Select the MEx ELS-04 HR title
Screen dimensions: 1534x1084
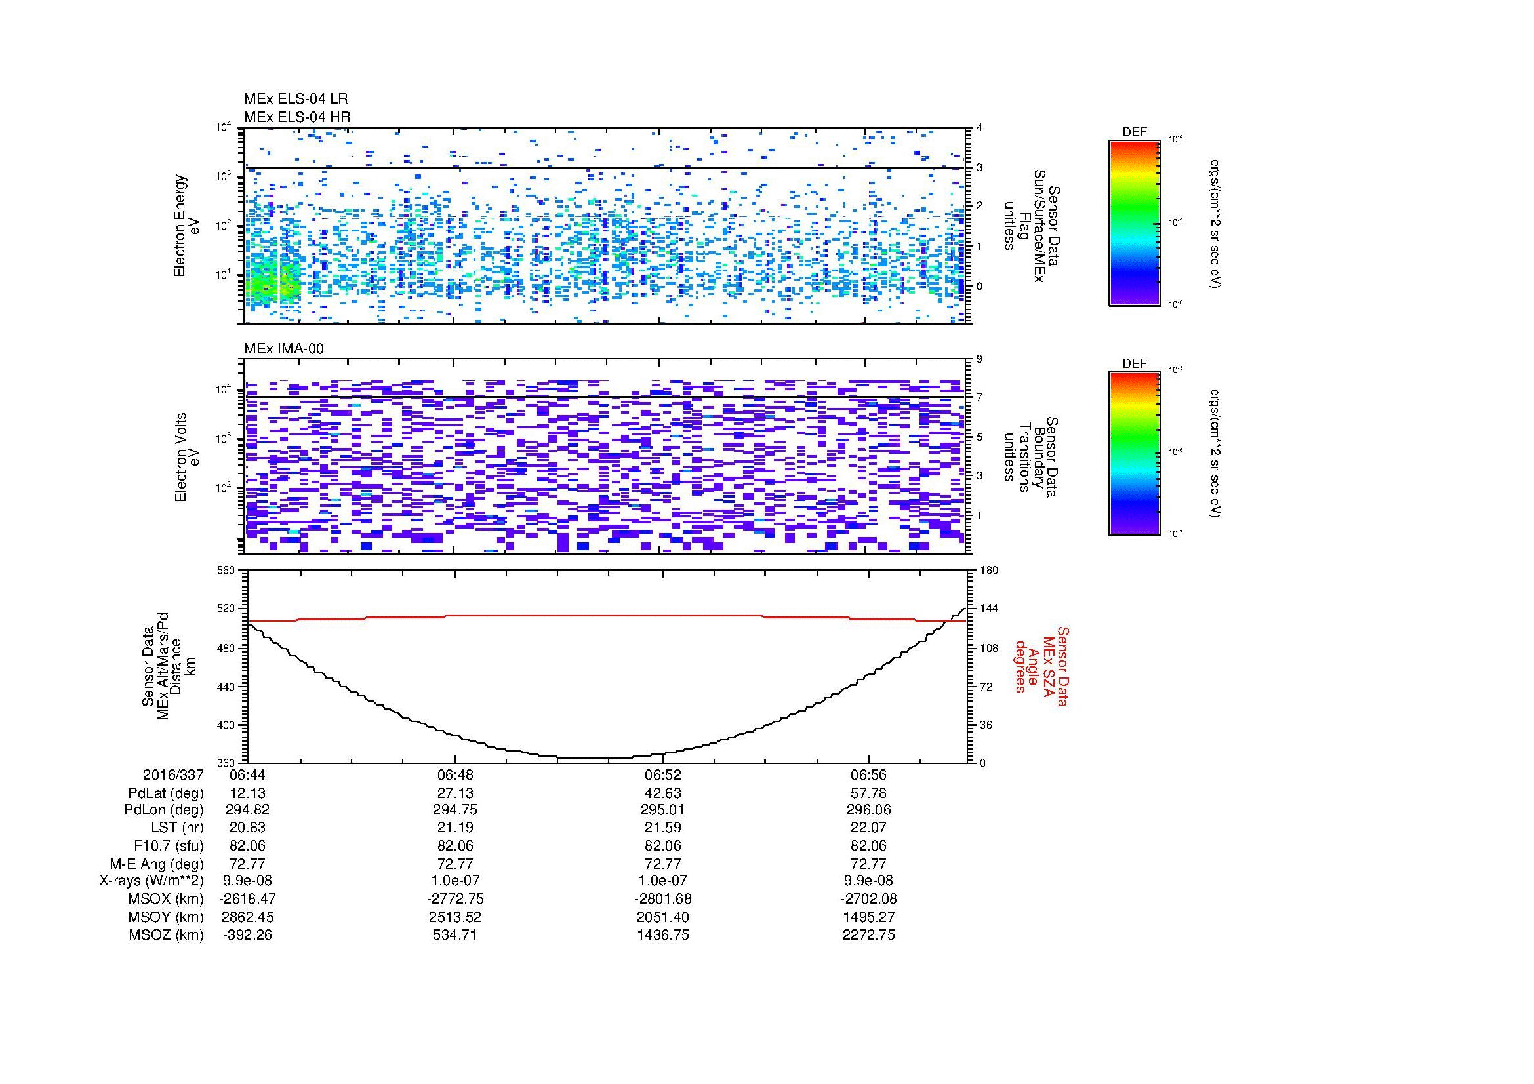[x=296, y=117]
